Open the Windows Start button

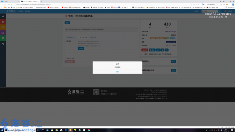2,130
